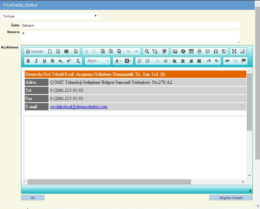The height and width of the screenshot is (209, 260).
Task: Set left-to-right text direction
Action: tap(209, 61)
